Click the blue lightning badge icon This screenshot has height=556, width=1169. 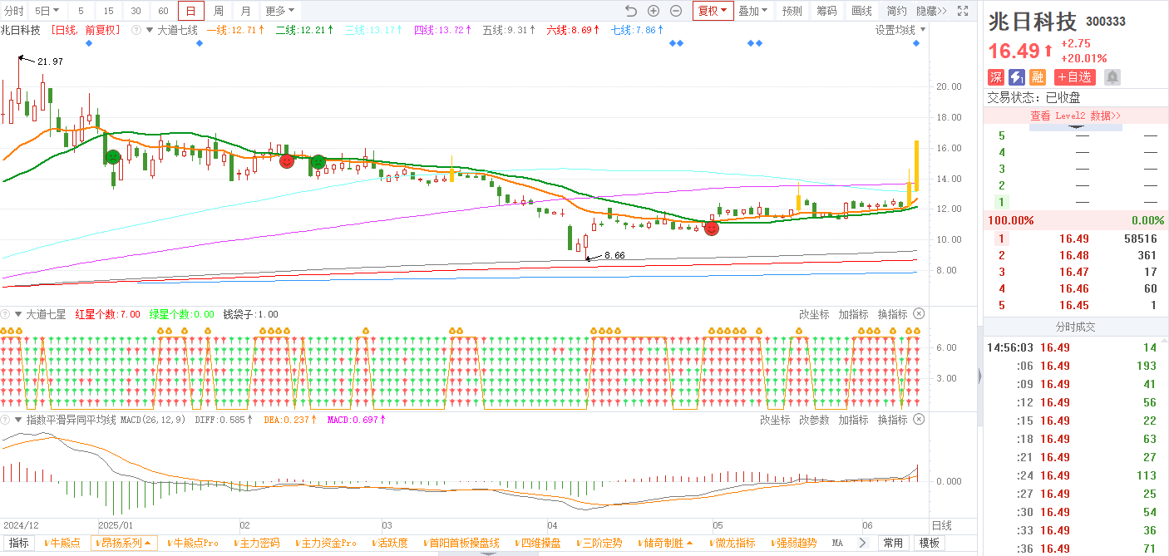(x=1017, y=77)
